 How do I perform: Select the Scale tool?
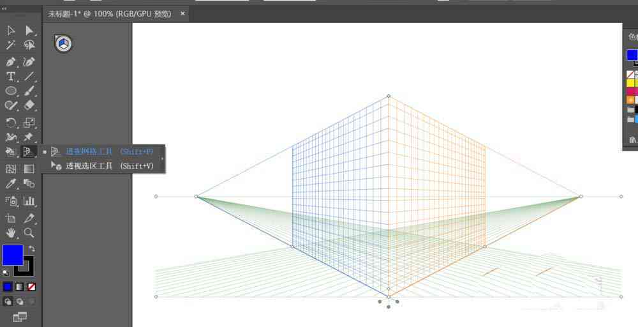click(x=29, y=123)
